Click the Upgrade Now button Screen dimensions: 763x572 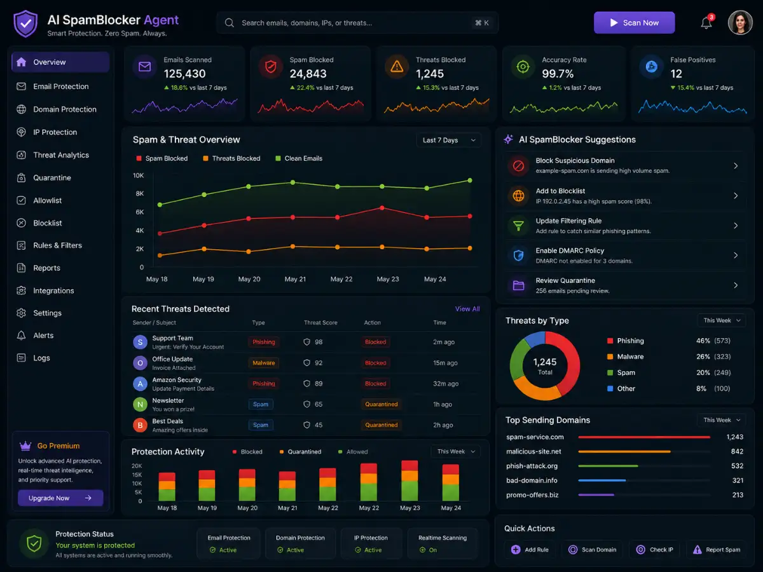point(60,498)
